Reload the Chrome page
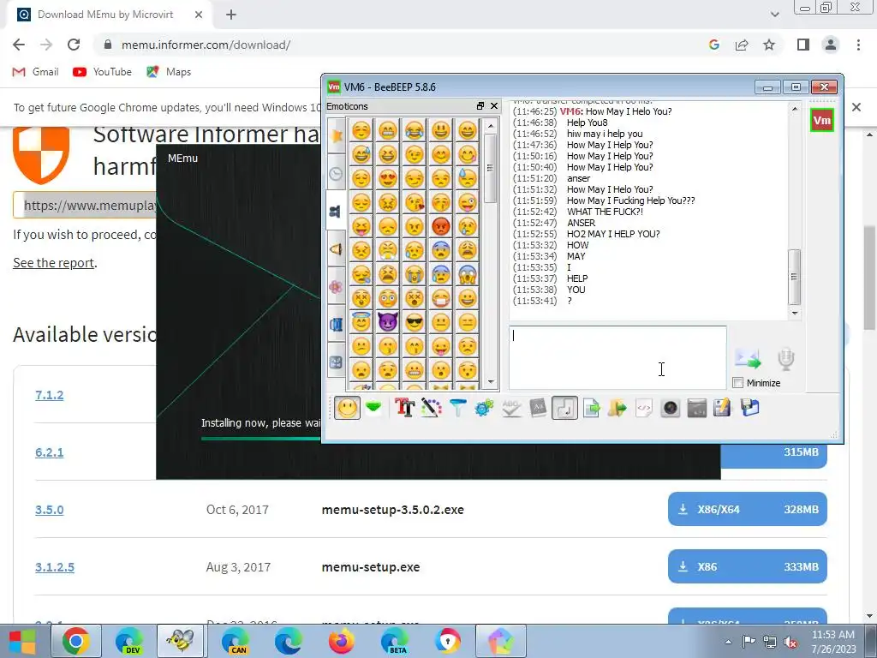The image size is (877, 658). pos(74,45)
